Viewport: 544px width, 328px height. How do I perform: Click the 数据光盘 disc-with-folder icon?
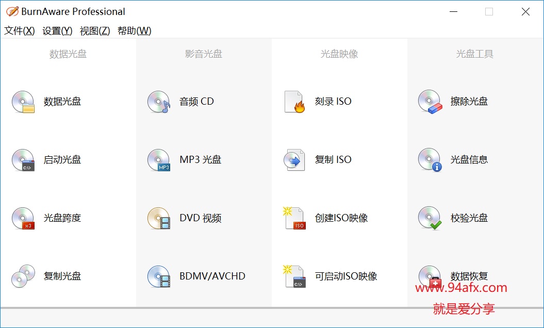[x=23, y=102]
